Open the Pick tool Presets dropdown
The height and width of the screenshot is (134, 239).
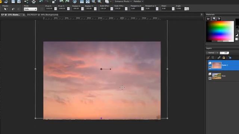pyautogui.click(x=6, y=9)
